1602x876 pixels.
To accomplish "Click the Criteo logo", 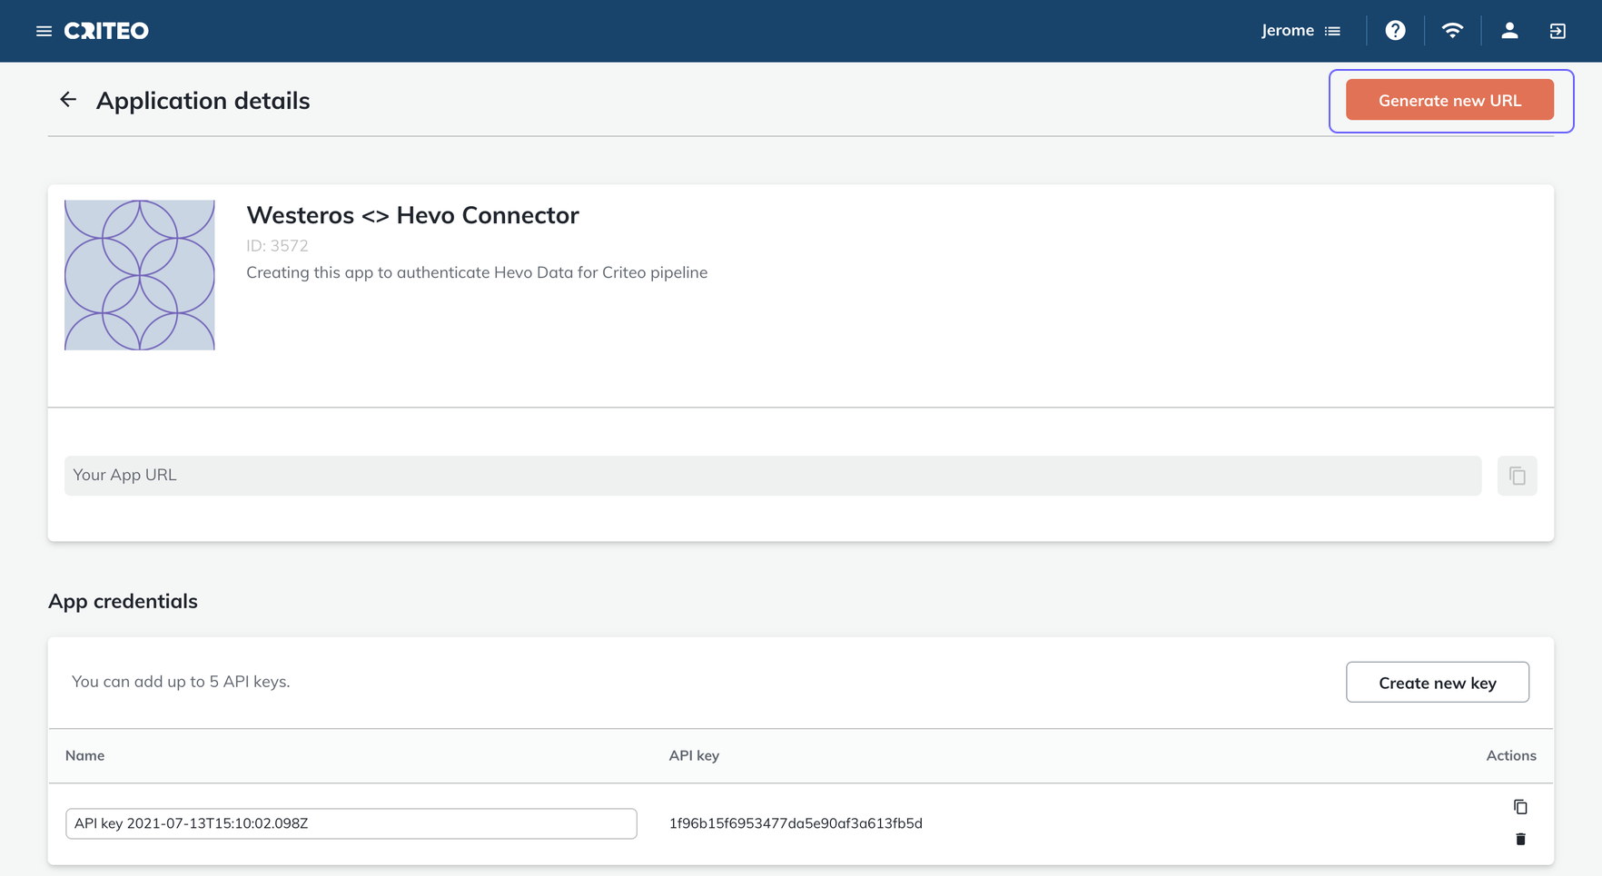I will (x=106, y=31).
